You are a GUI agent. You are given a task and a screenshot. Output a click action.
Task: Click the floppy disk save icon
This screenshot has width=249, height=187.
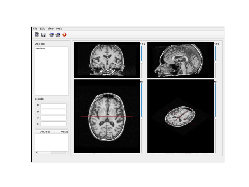[x=43, y=35]
